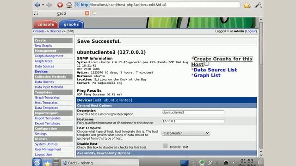Open Graph Management in sidebar

(x=49, y=56)
